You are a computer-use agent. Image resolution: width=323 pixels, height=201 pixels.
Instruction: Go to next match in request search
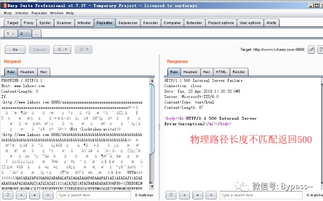(48, 195)
